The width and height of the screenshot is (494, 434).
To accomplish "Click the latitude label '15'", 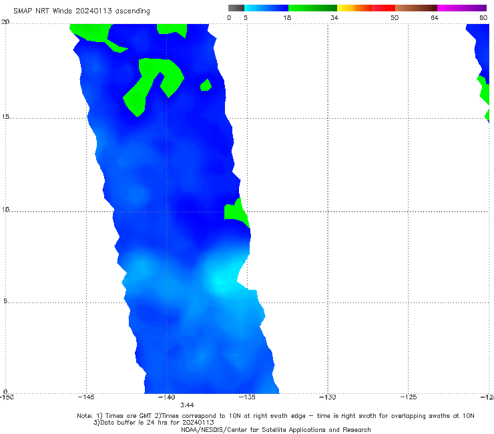I will point(5,117).
